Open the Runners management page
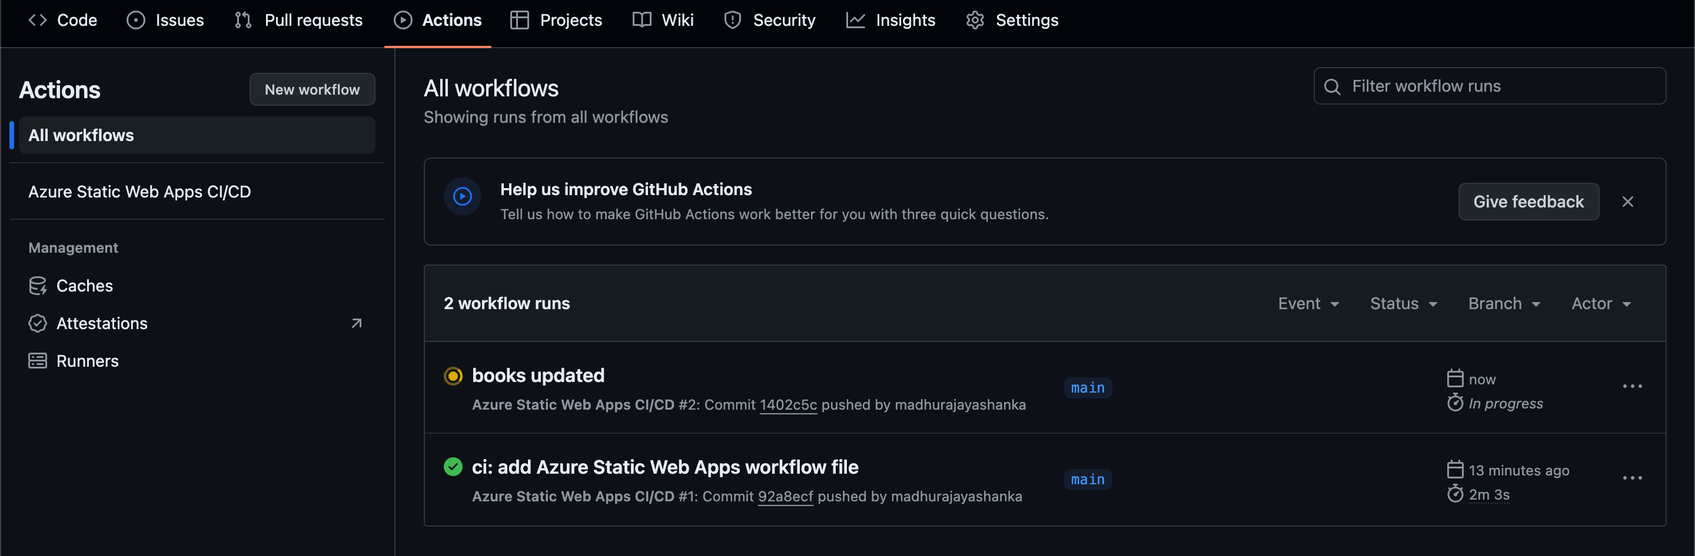 click(87, 361)
